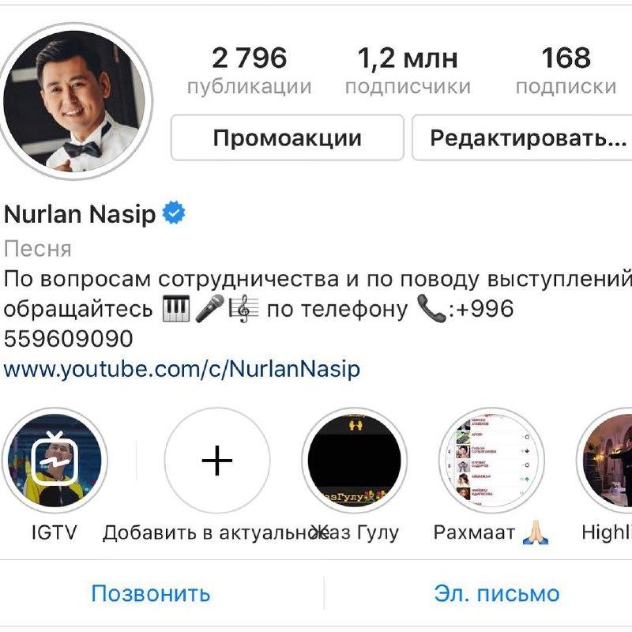Open the Рахмаат story highlight
The height and width of the screenshot is (632, 632).
(x=491, y=461)
